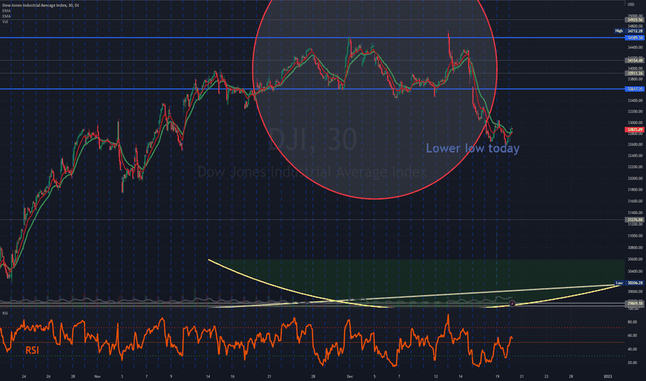This screenshot has width=646, height=381.
Task: Click the 26 date label on time axis
Action: click(49, 376)
